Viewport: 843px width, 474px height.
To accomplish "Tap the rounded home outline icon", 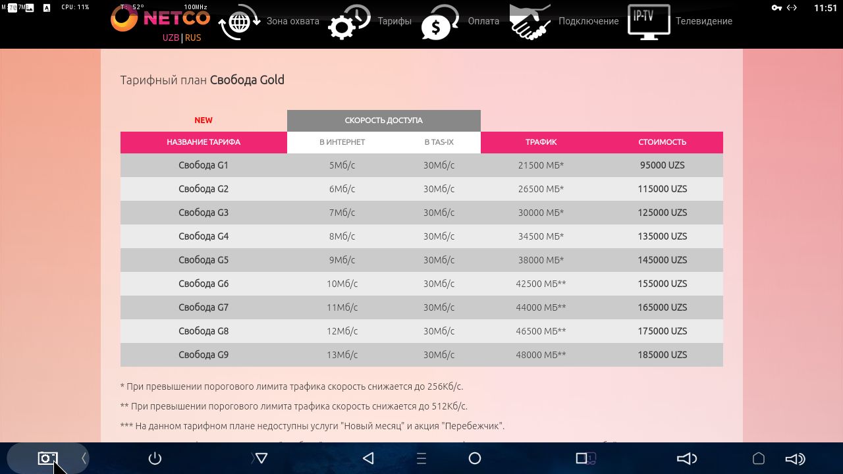I will pos(759,458).
